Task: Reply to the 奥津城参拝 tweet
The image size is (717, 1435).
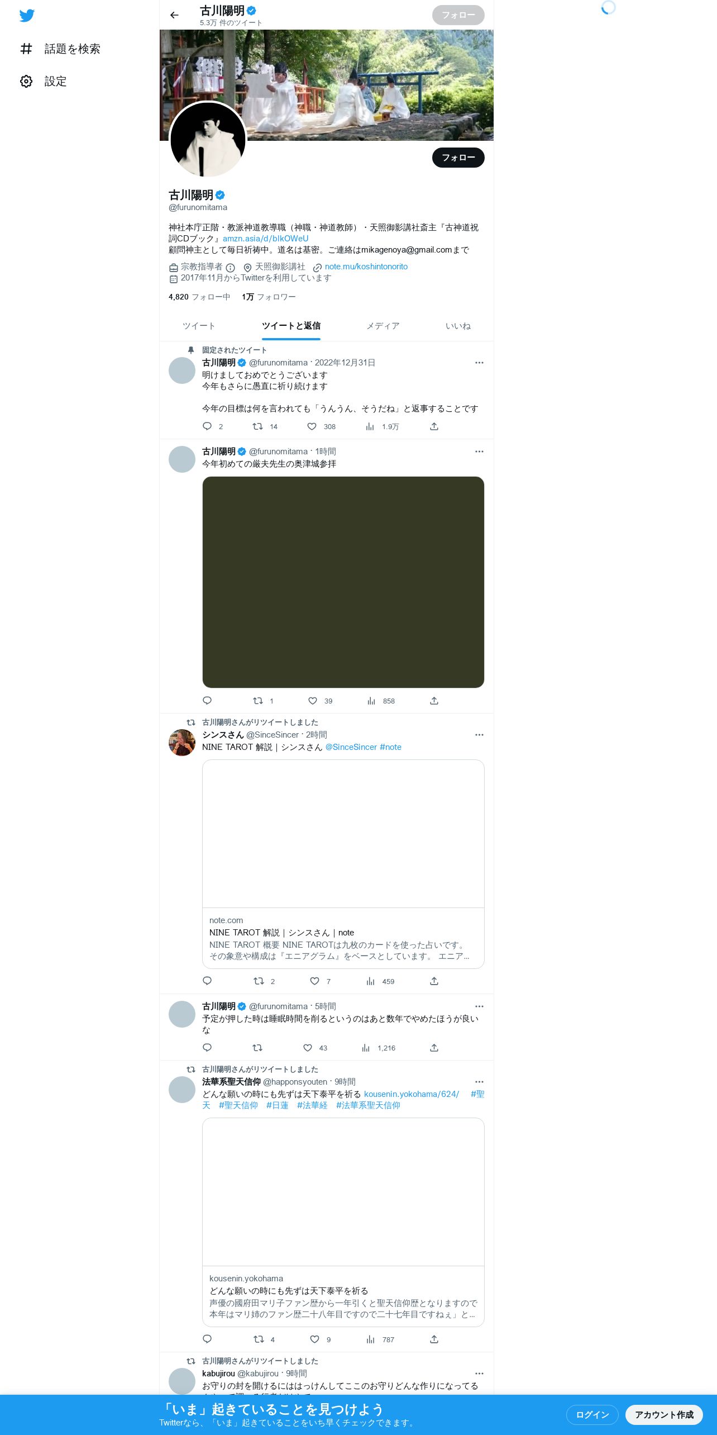Action: (207, 701)
